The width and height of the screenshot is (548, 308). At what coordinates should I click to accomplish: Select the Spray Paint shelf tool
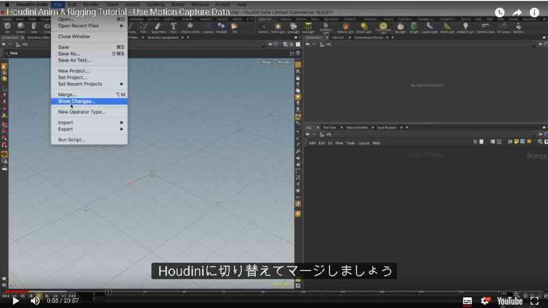(x=158, y=27)
